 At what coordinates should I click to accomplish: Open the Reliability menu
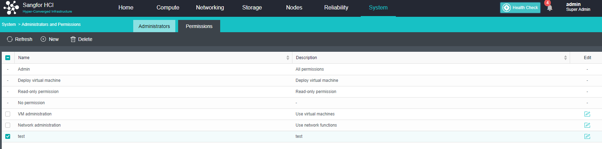(336, 7)
